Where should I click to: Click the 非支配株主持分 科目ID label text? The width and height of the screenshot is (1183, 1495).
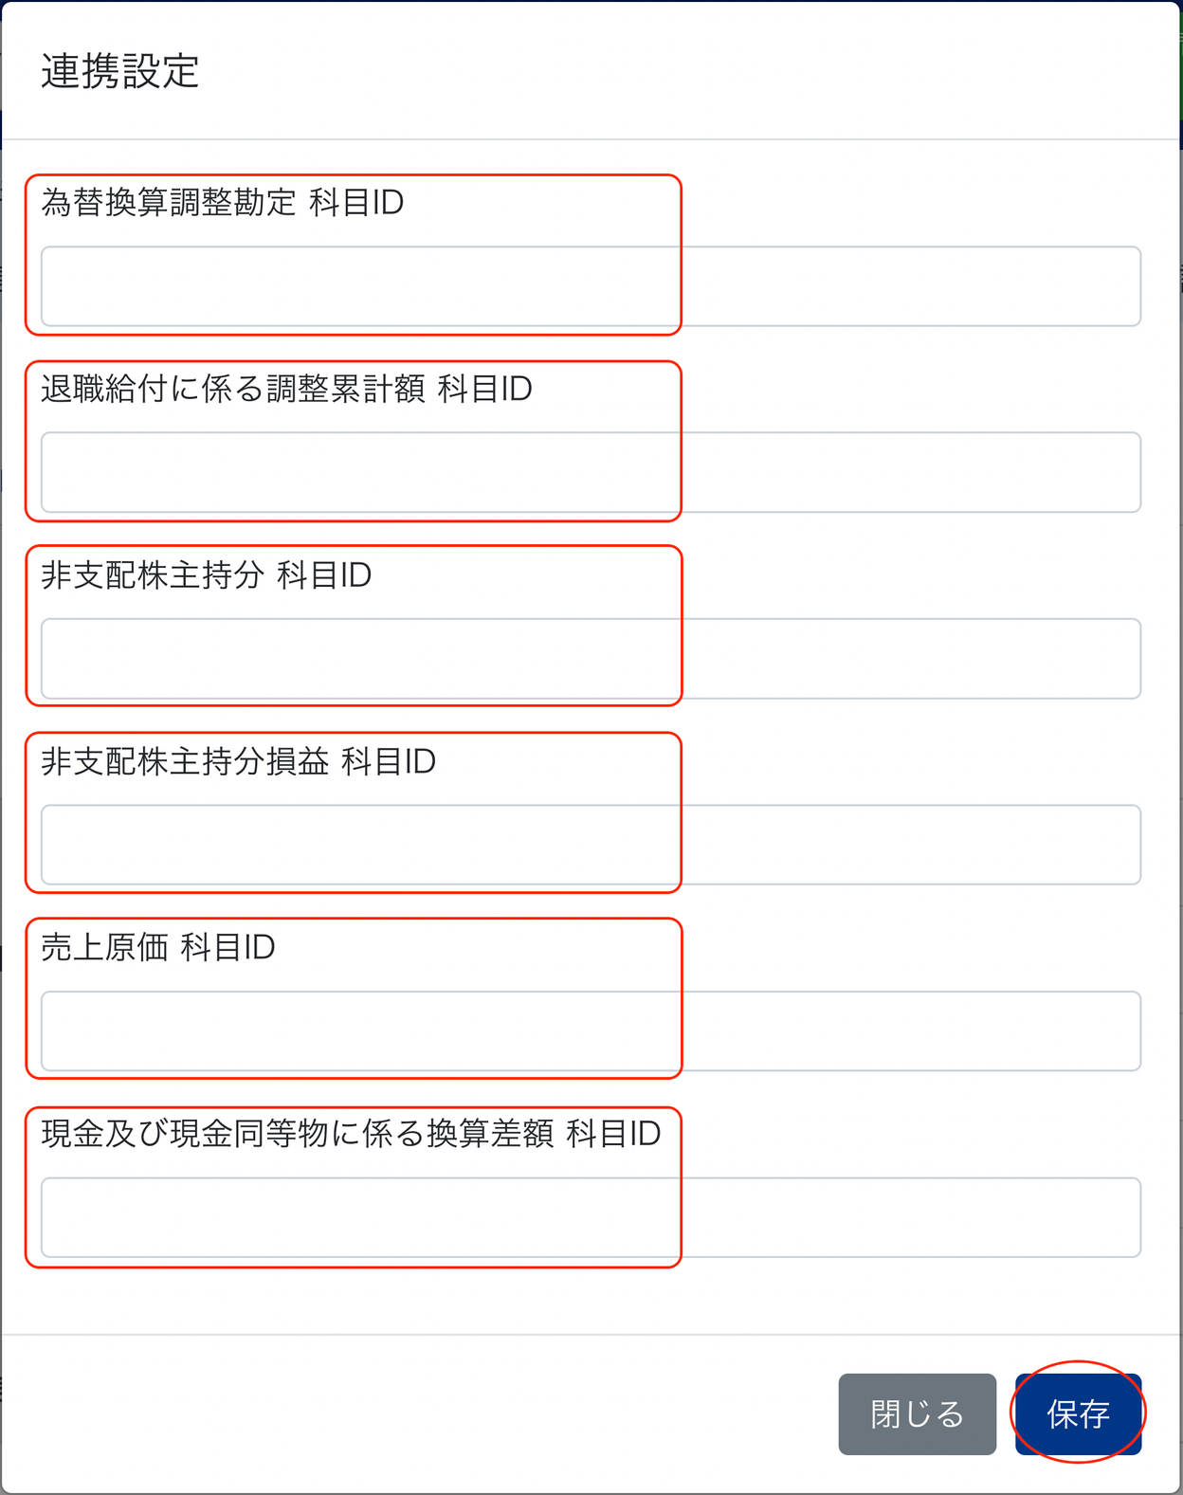[207, 575]
